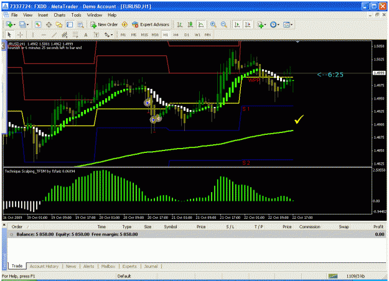Click the Default profile in status bar

click(124, 276)
